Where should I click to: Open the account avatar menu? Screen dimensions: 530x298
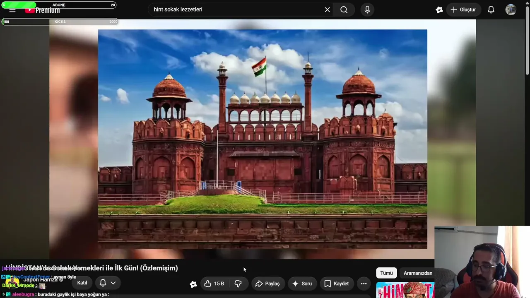511,10
